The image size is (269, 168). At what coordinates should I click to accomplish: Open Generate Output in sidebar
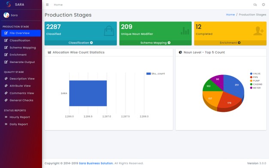click(21, 62)
